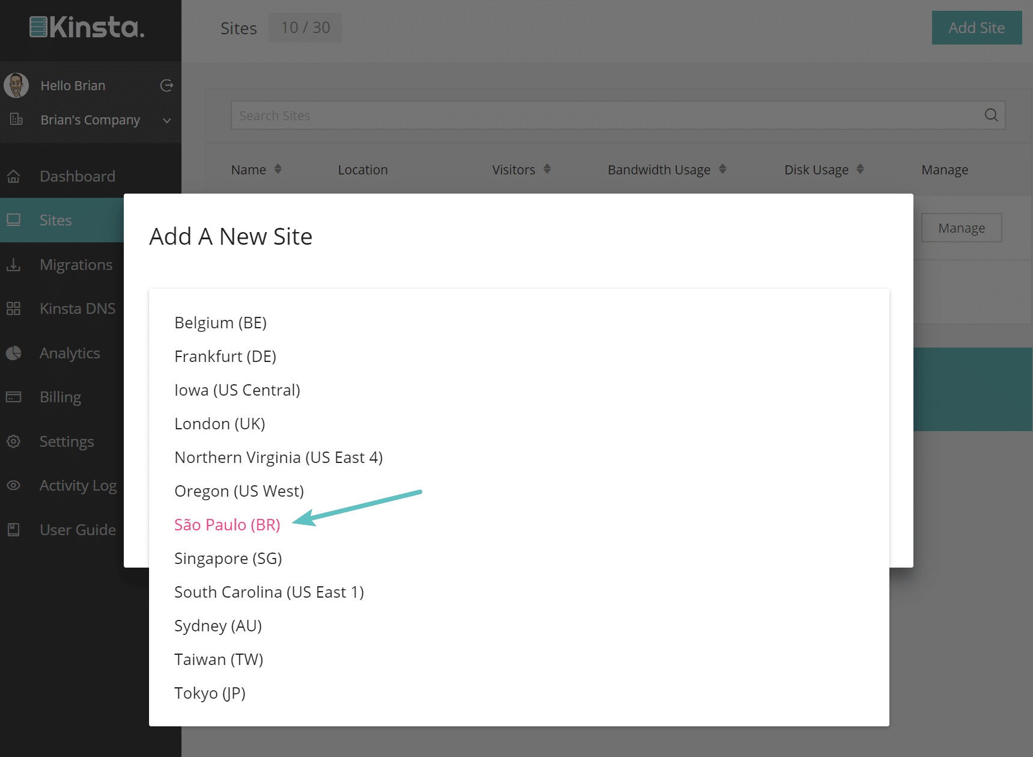Select São Paulo (BR) location
This screenshot has height=757, width=1033.
pyautogui.click(x=227, y=525)
